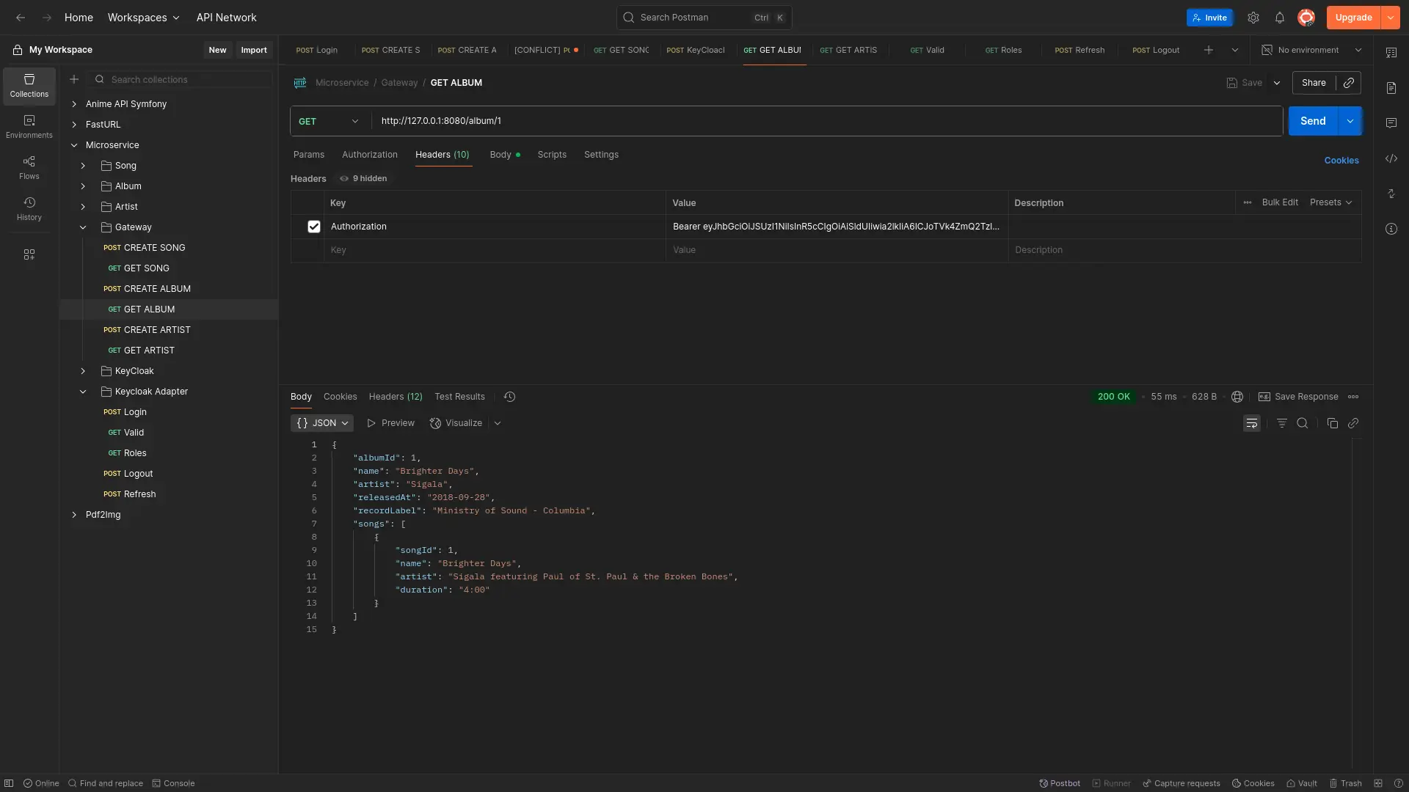The height and width of the screenshot is (792, 1409).
Task: Click the Invite button
Action: click(x=1209, y=18)
